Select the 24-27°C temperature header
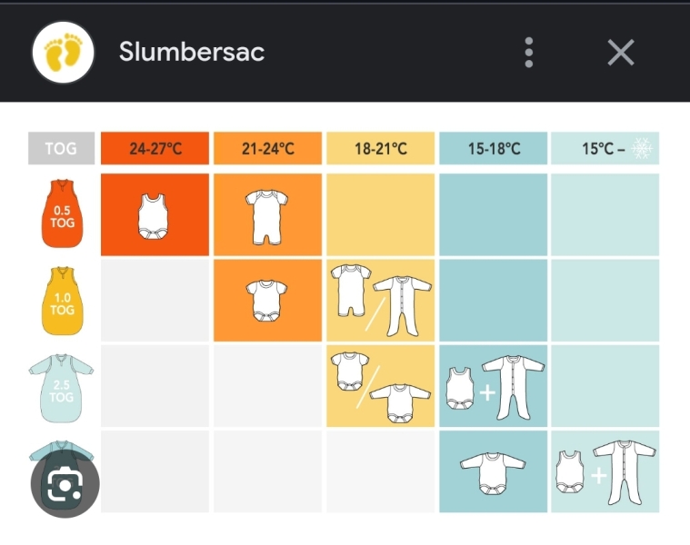This screenshot has height=545, width=690. point(155,149)
